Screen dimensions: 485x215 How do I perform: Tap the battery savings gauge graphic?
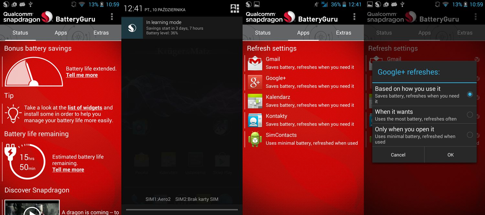click(34, 72)
